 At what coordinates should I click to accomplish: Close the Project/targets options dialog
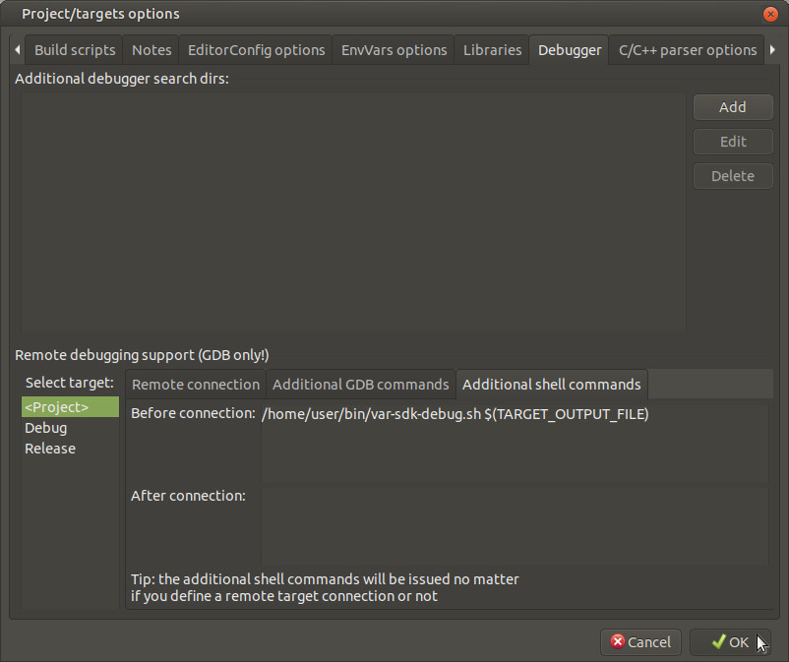coord(771,14)
